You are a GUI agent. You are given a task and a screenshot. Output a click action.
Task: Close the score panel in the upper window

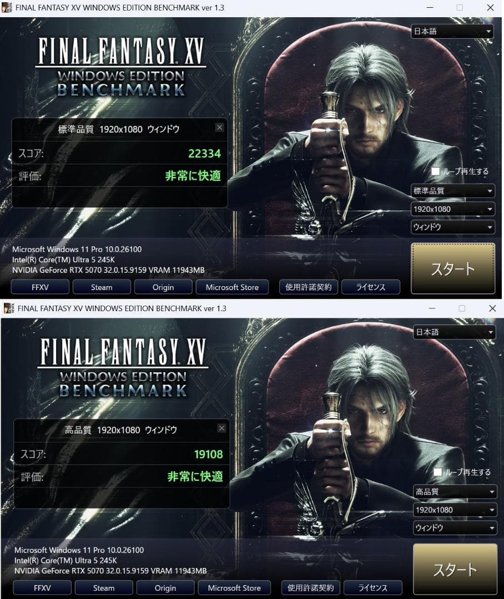219,128
